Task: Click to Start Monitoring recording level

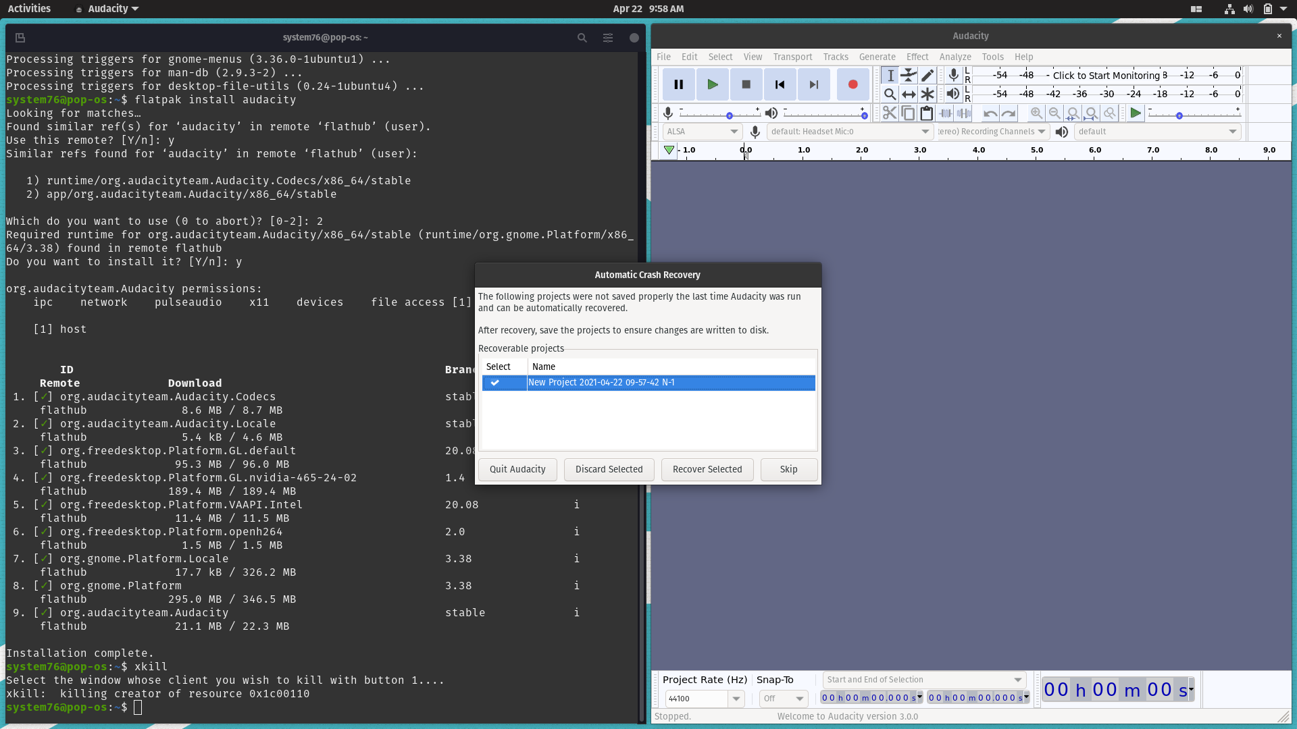Action: (x=1108, y=76)
